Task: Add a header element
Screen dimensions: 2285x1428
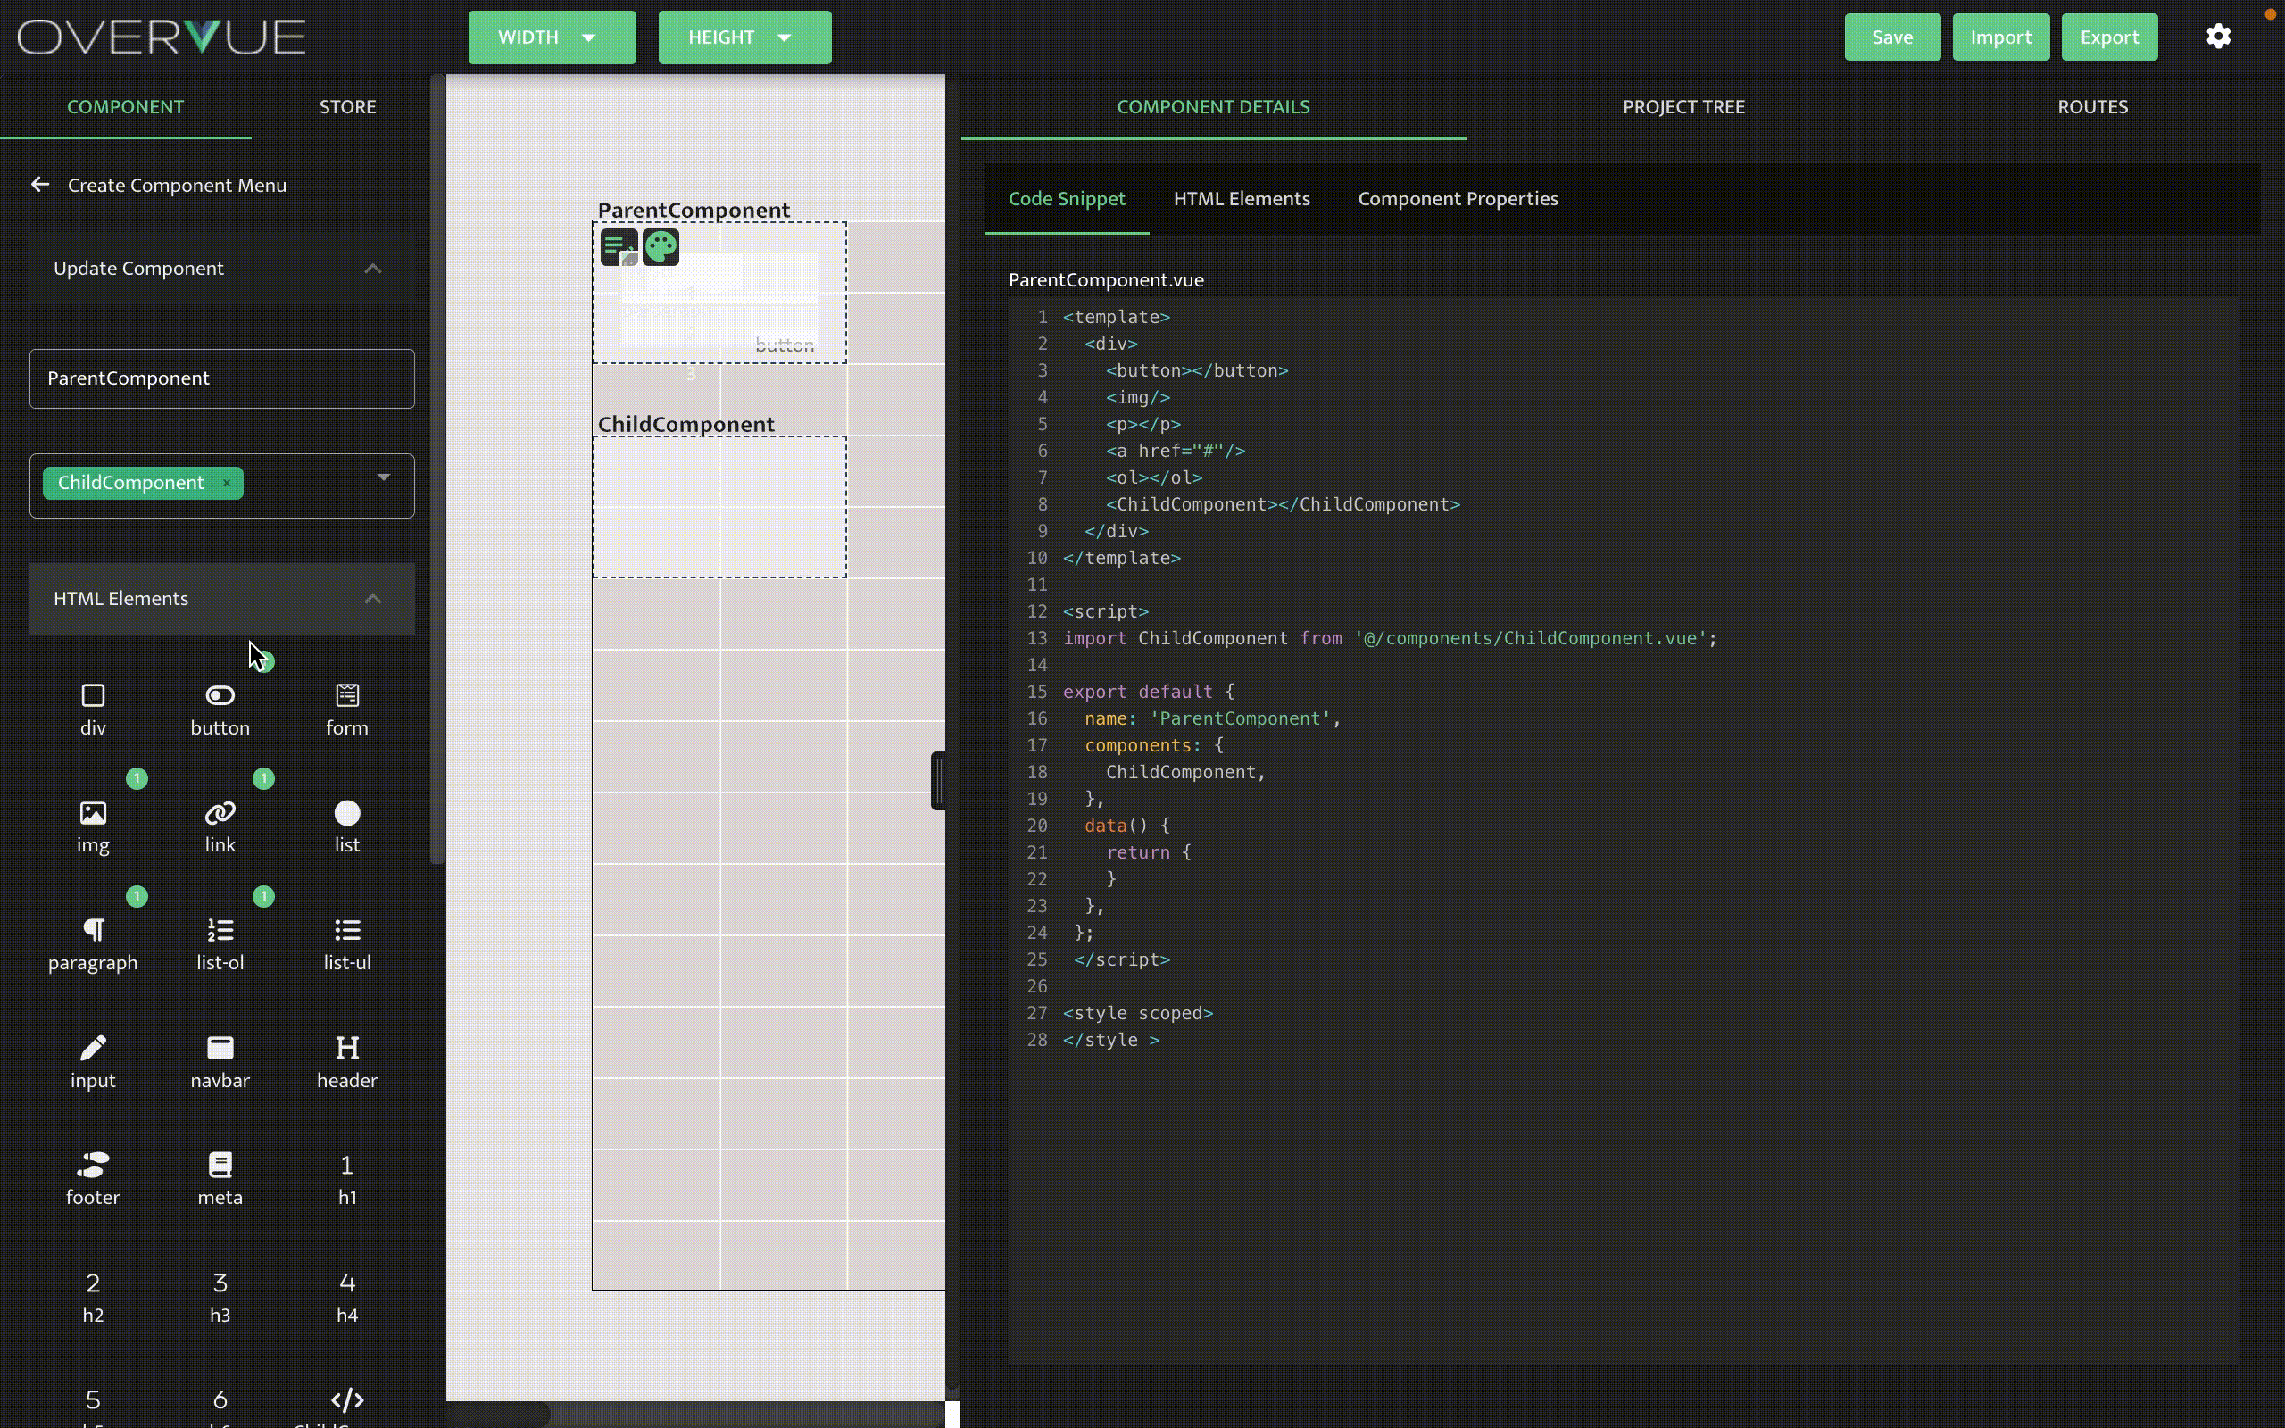Action: pyautogui.click(x=346, y=1062)
